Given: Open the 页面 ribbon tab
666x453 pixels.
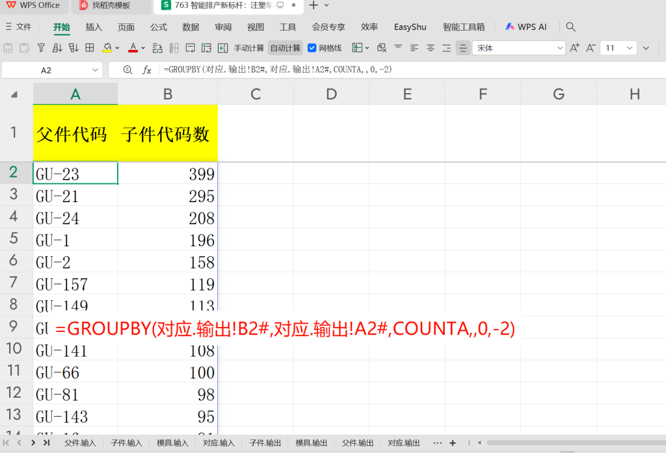Looking at the screenshot, I should click(126, 27).
